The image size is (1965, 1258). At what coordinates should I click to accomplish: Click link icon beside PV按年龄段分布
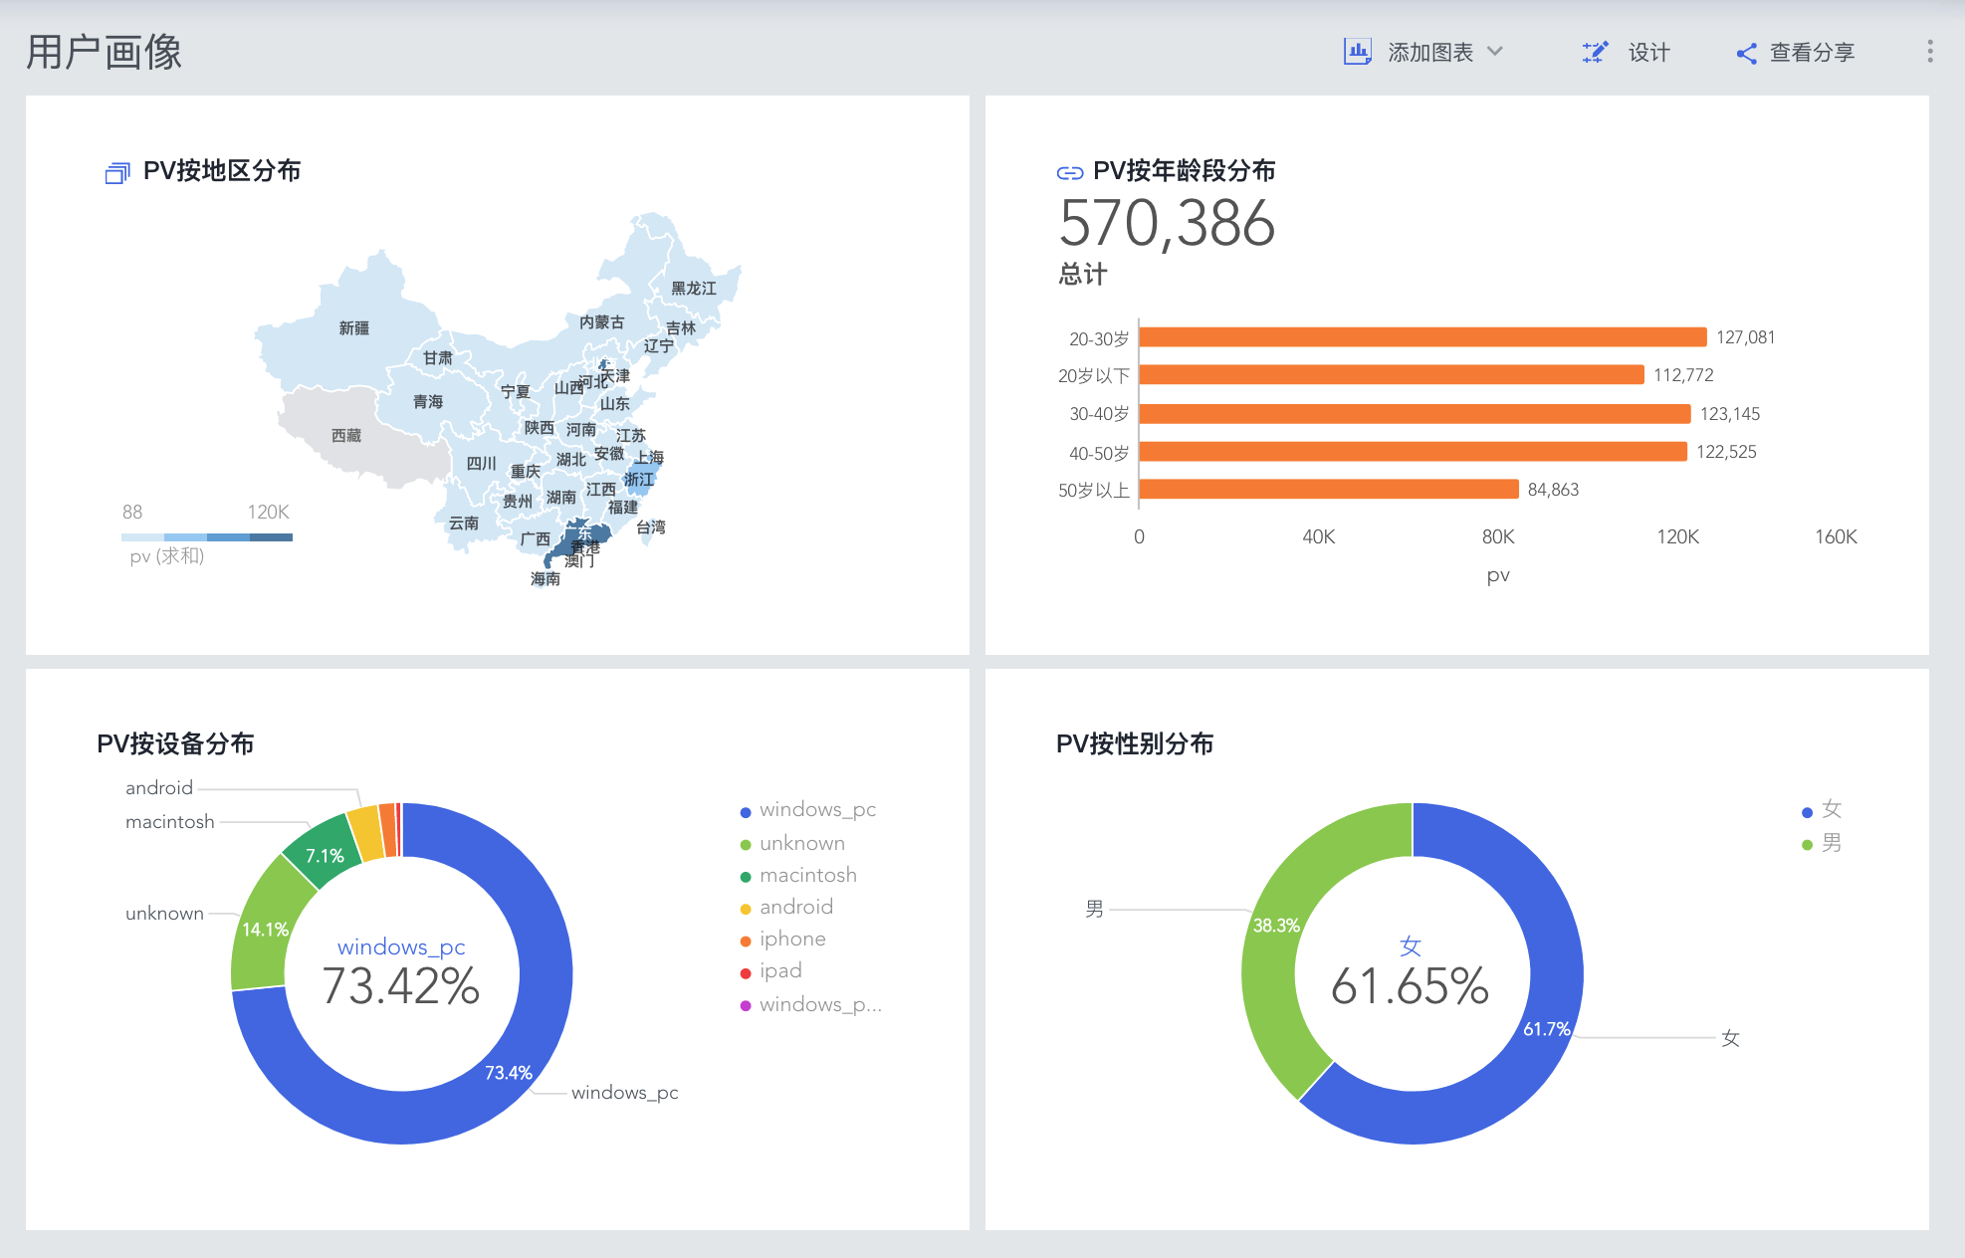(1069, 173)
